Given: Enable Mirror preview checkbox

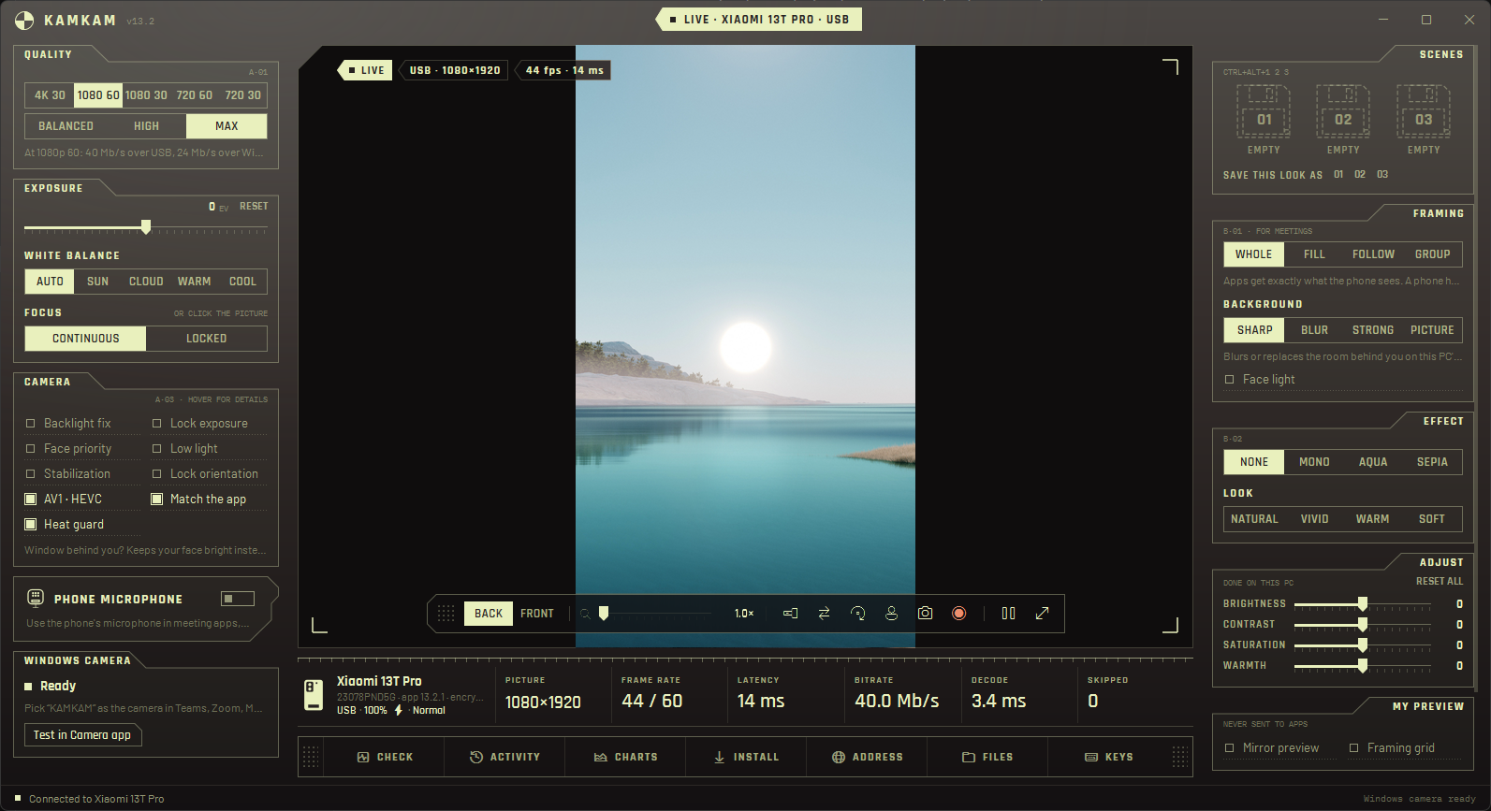Looking at the screenshot, I should click(1229, 748).
